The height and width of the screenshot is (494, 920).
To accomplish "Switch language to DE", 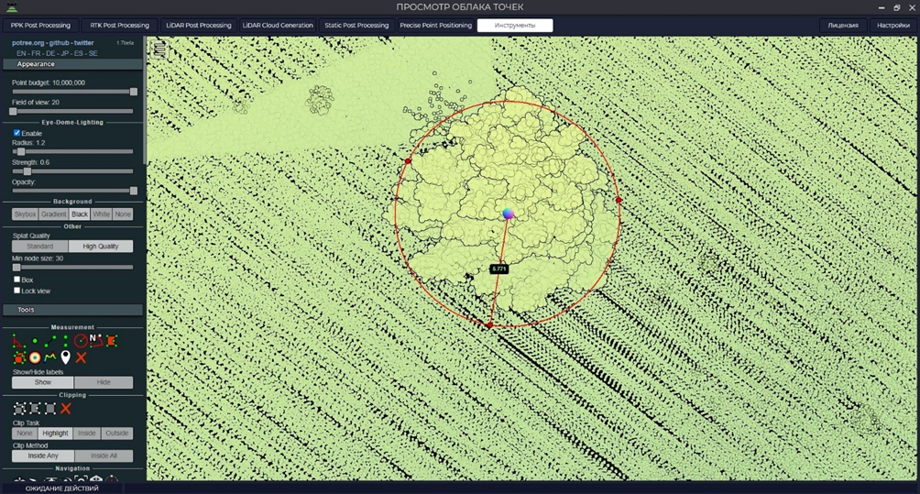I will point(50,53).
